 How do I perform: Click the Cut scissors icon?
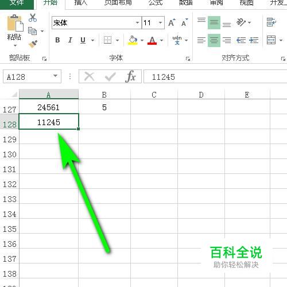[x=33, y=18]
